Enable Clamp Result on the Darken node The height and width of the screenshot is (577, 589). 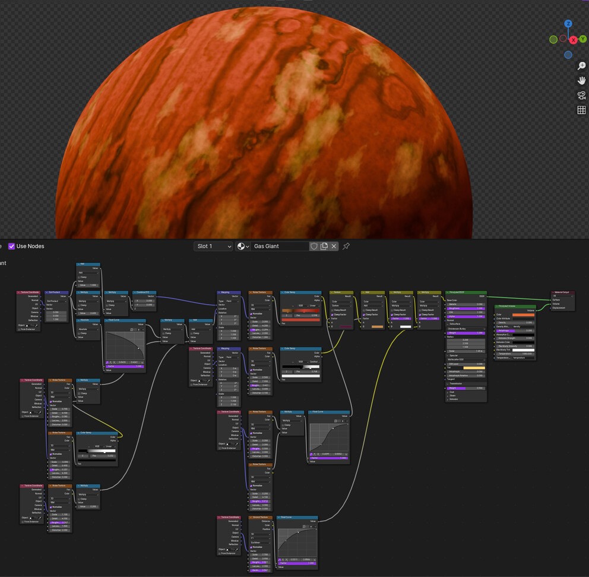[x=332, y=310]
